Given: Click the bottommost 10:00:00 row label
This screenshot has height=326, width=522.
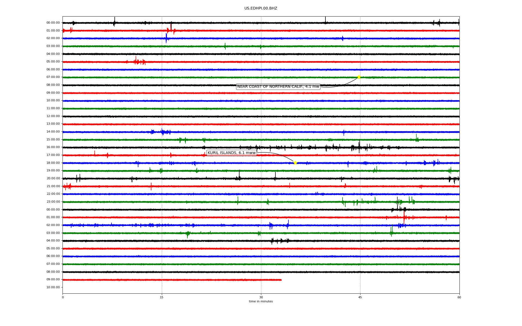Looking at the screenshot, I should [53, 287].
